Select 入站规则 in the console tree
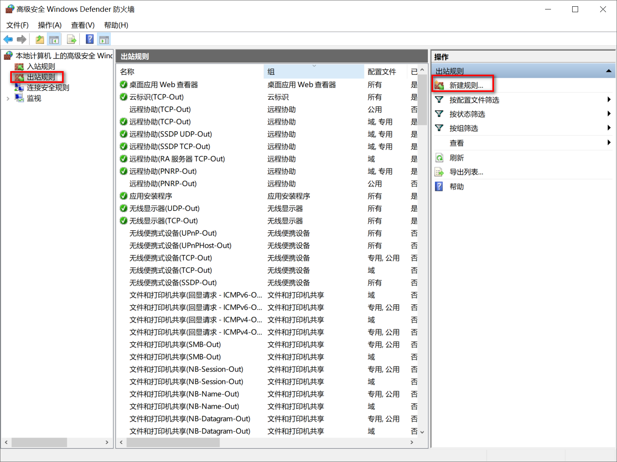 pyautogui.click(x=41, y=66)
